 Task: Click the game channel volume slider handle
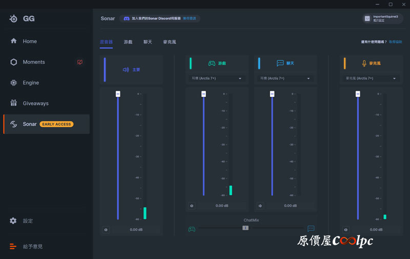(x=203, y=94)
